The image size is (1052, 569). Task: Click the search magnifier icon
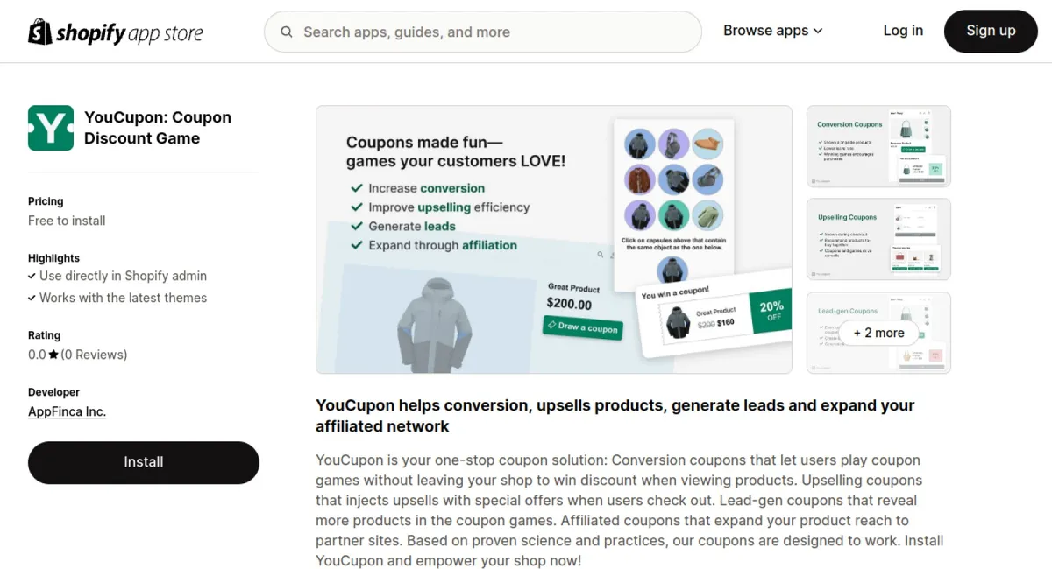287,32
